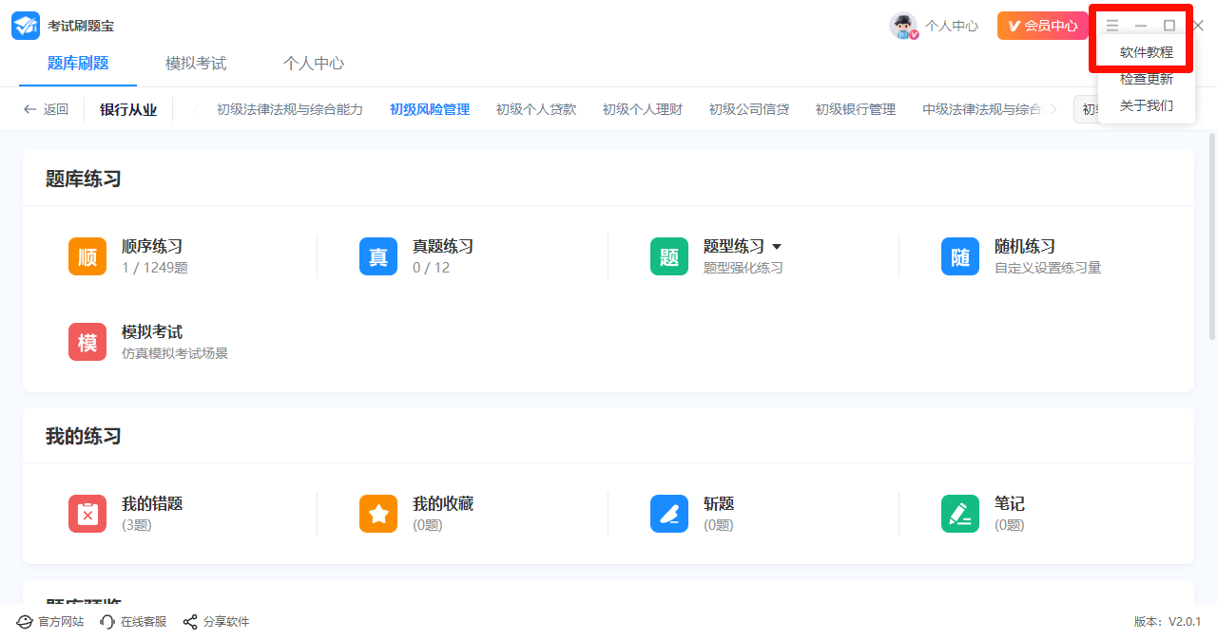The width and height of the screenshot is (1217, 640).
Task: Click the 我的错题 title text
Action: tap(152, 504)
